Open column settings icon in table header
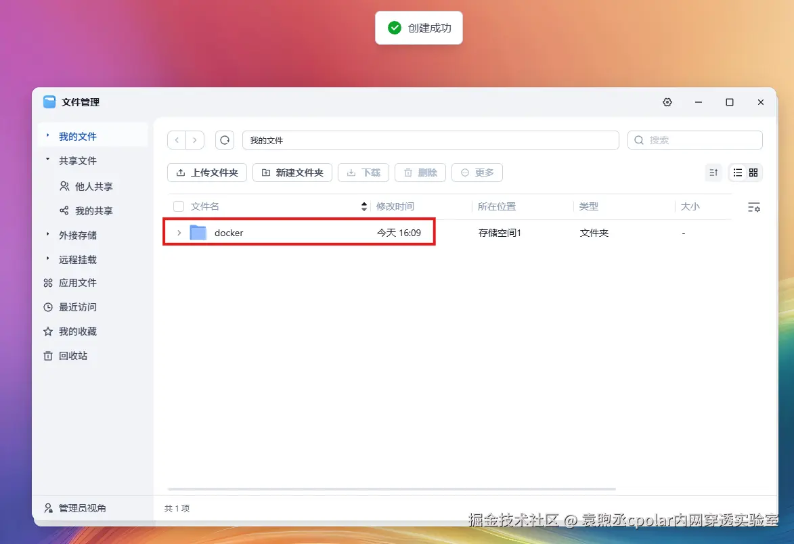The image size is (794, 544). coord(753,207)
